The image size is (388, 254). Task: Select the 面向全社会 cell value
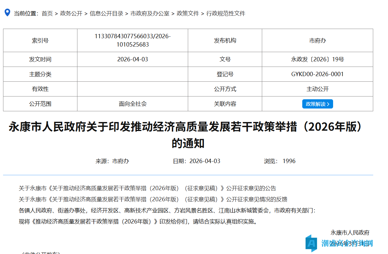[133, 104]
